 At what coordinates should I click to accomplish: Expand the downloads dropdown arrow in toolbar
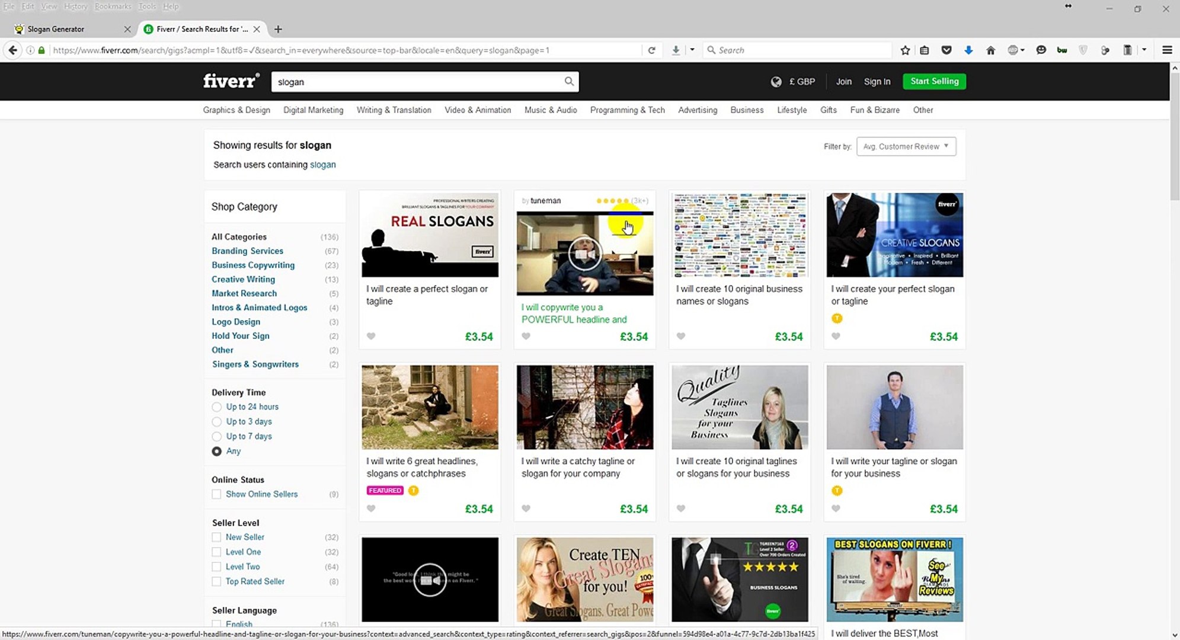point(692,50)
